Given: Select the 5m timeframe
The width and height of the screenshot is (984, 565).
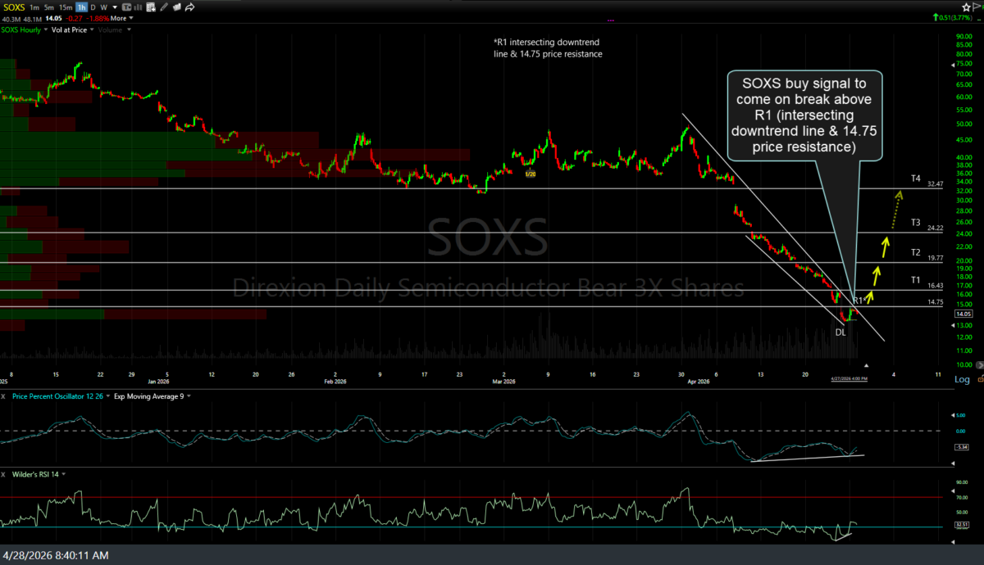Looking at the screenshot, I should click(x=48, y=7).
